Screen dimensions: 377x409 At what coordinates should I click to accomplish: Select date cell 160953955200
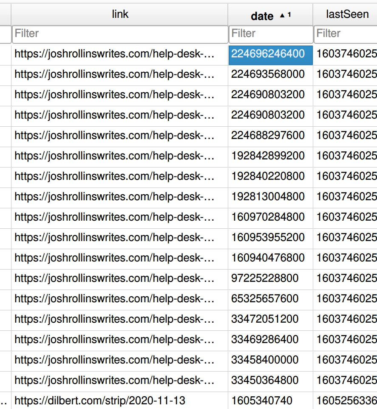(x=271, y=239)
